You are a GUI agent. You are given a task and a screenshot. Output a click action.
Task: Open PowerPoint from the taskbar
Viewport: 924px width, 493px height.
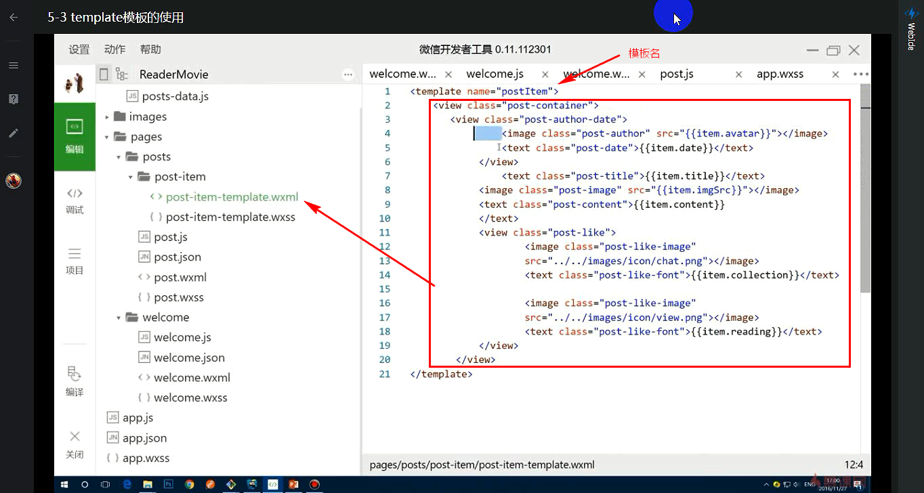tap(293, 485)
